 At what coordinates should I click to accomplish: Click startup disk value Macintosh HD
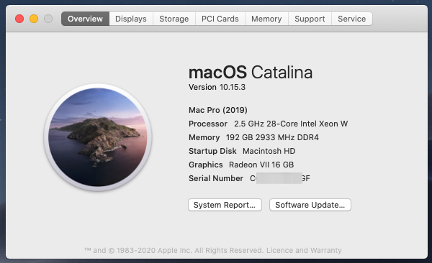tap(269, 151)
